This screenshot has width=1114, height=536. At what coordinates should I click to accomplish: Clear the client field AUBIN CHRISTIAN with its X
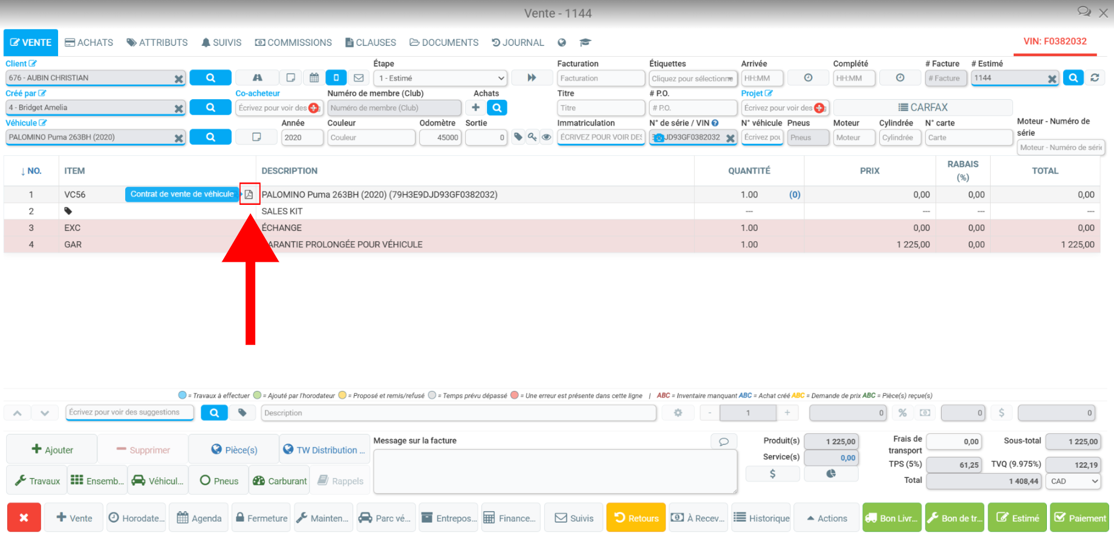(x=178, y=79)
